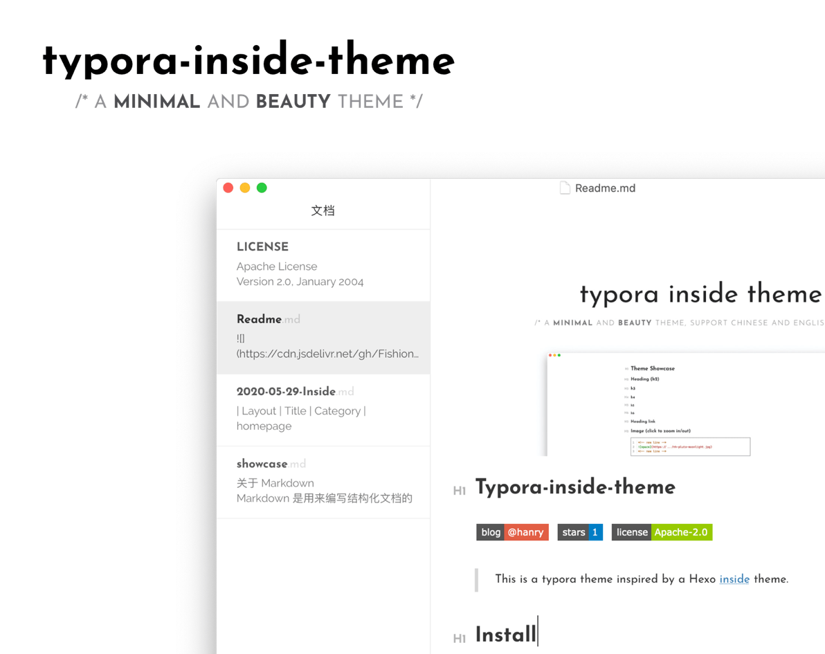Open the 2020-05-29-Inside.md file
The height and width of the screenshot is (654, 825).
tap(323, 410)
